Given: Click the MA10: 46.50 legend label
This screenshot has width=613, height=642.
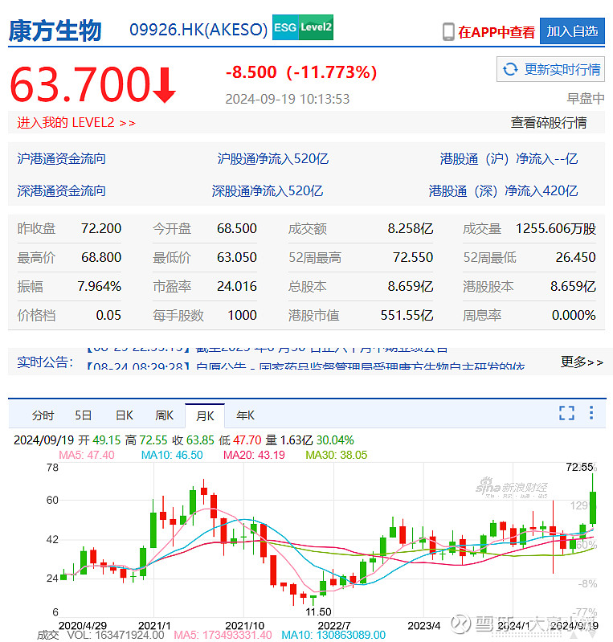Looking at the screenshot, I should coord(172,455).
